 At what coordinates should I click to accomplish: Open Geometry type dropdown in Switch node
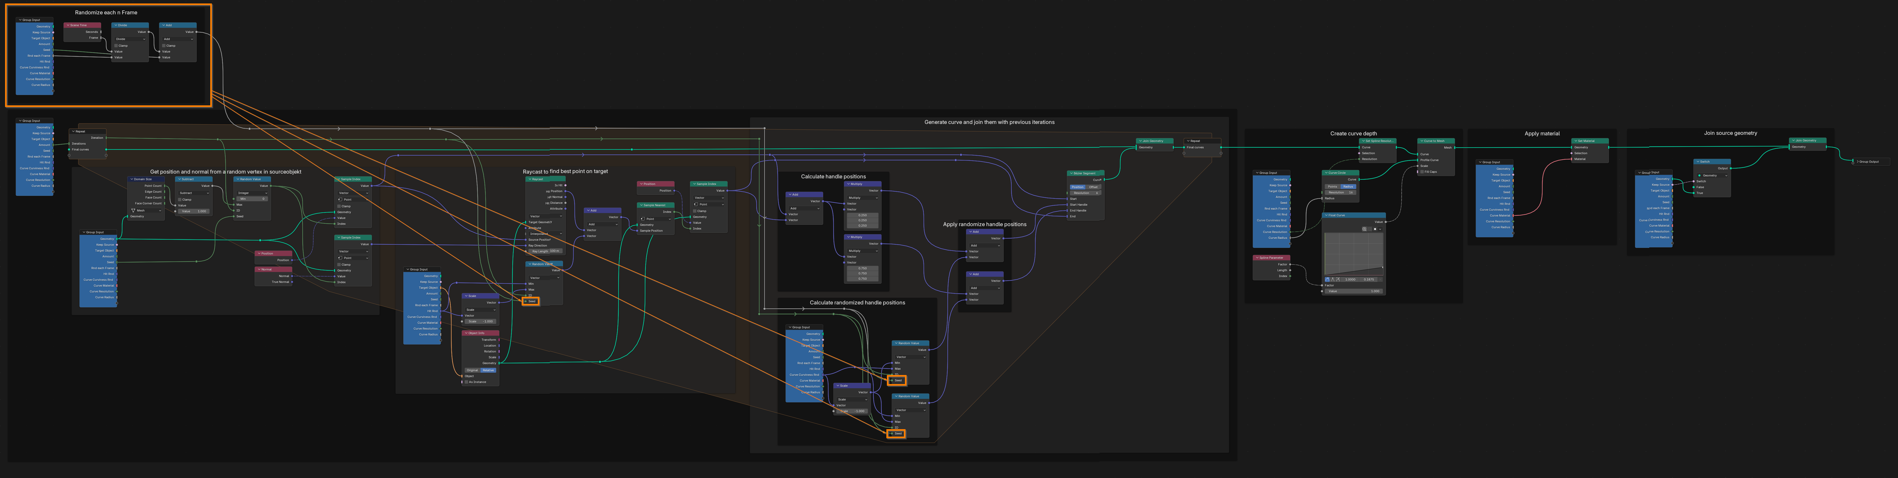click(1712, 175)
